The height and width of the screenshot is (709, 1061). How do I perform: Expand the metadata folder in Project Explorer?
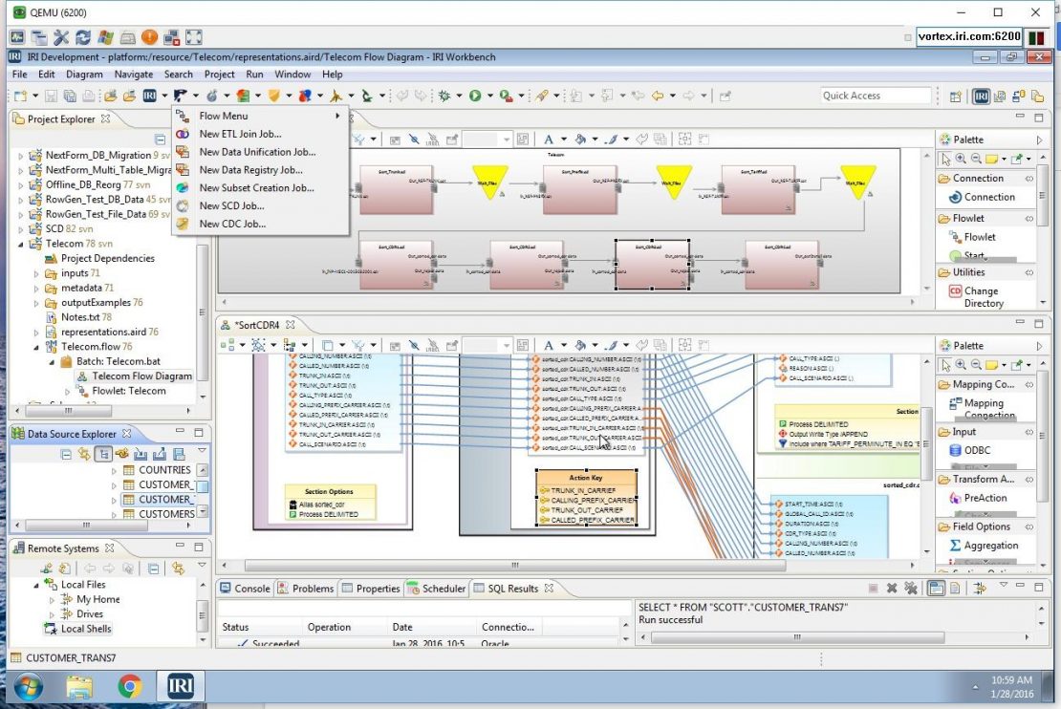click(x=36, y=289)
